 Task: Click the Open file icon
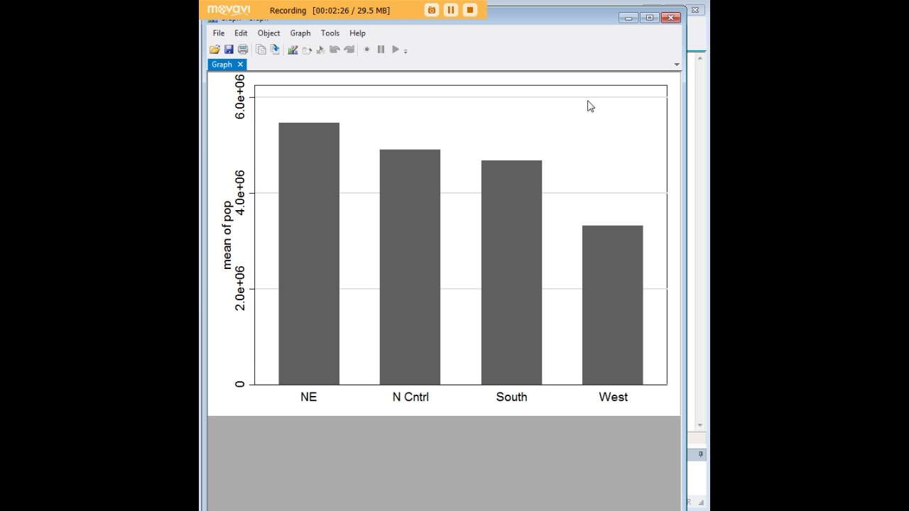(214, 50)
